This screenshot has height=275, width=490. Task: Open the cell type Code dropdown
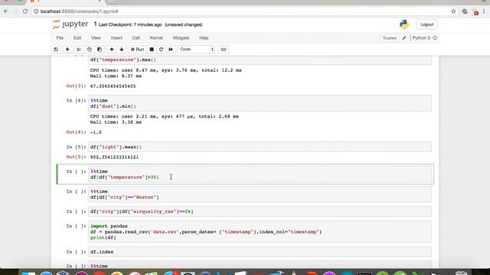click(x=196, y=49)
